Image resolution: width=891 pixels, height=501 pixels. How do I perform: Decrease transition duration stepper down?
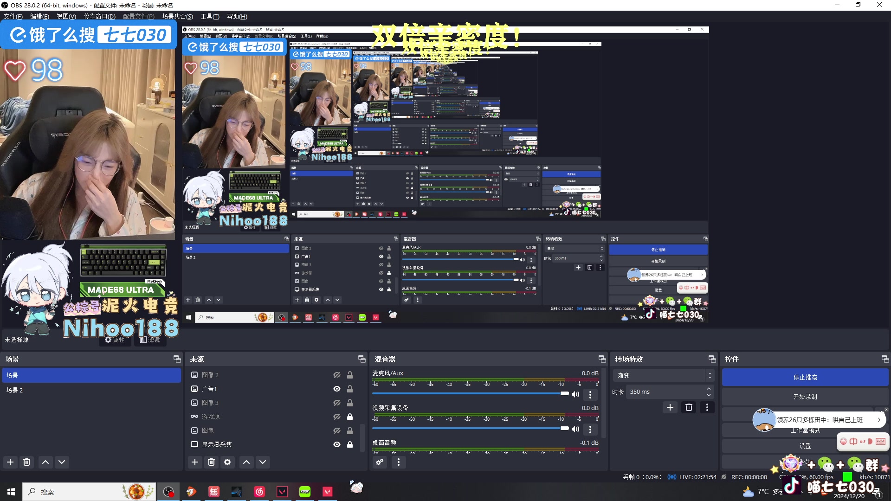pos(709,395)
